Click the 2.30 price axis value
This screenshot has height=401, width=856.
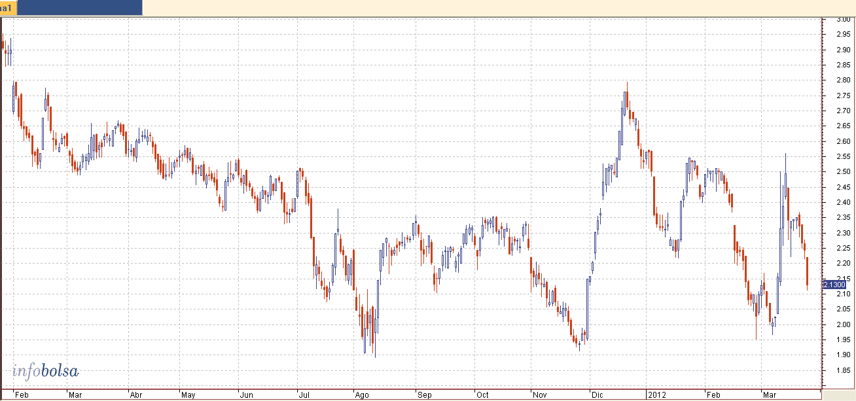pos(844,233)
